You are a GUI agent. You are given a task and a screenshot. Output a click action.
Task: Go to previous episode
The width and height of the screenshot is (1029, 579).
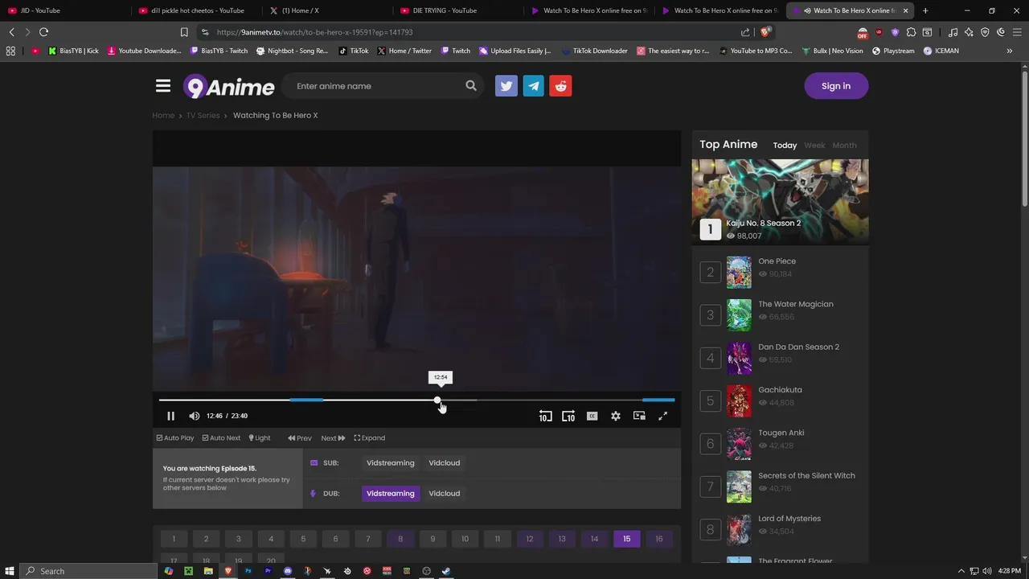pyautogui.click(x=300, y=438)
